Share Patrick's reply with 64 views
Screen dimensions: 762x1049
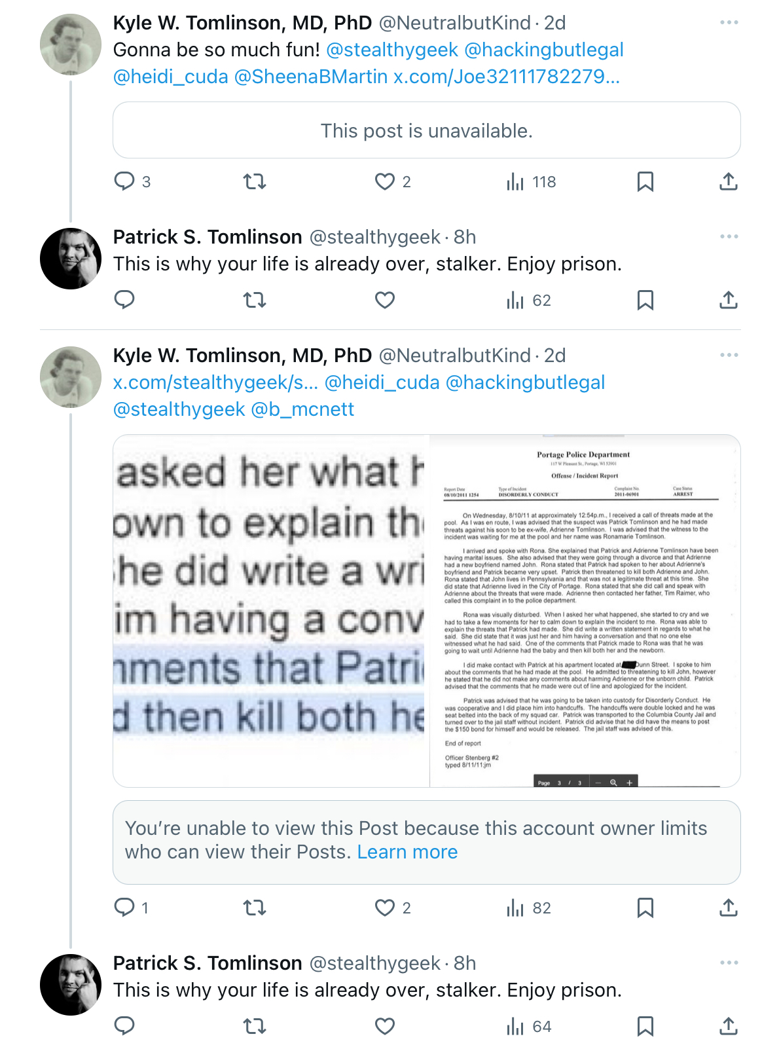pos(729,1026)
